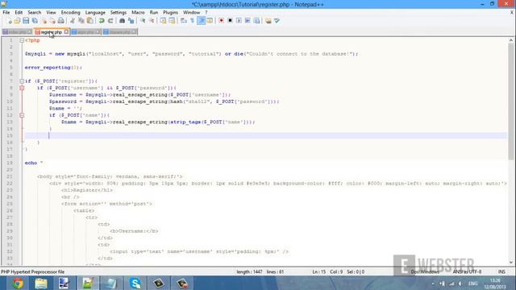Click the $name = '' line
Image resolution: width=516 pixels, height=290 pixels.
tap(65, 109)
